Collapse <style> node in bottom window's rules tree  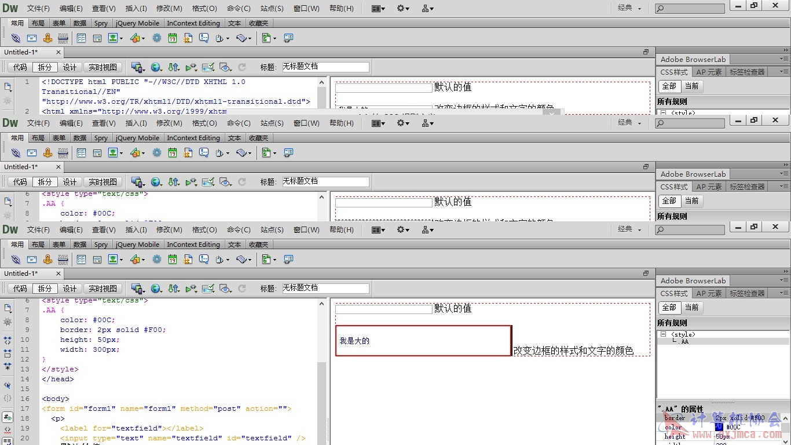click(x=663, y=334)
